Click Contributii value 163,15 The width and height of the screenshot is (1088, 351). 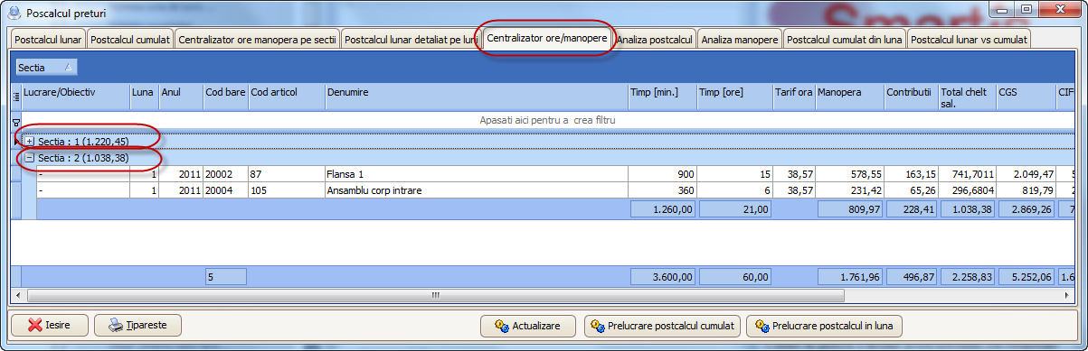[912, 173]
